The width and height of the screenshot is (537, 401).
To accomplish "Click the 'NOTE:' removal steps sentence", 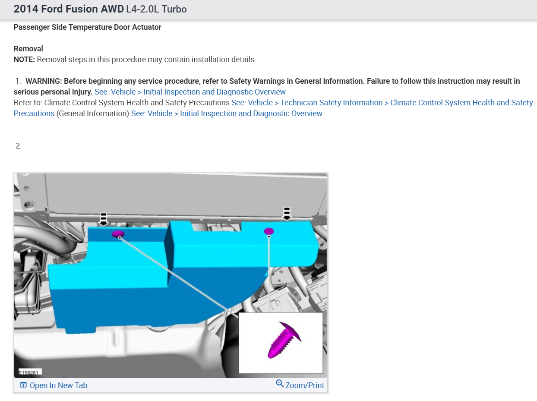I will point(135,60).
